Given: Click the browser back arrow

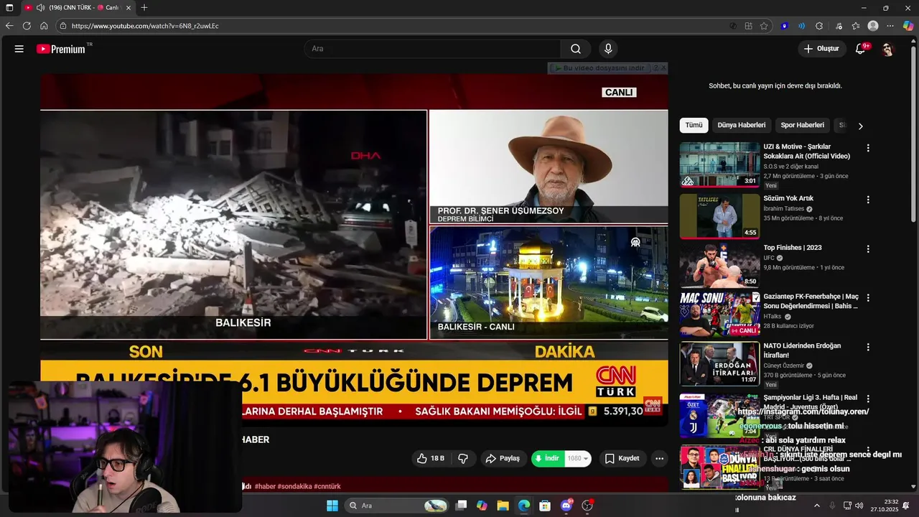Looking at the screenshot, I should coord(9,26).
